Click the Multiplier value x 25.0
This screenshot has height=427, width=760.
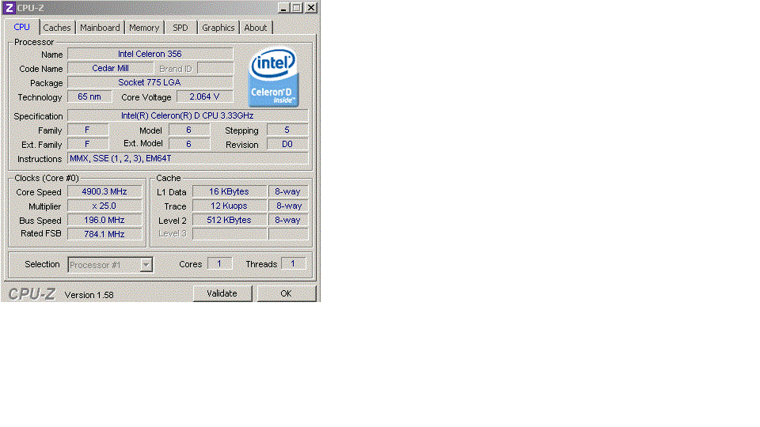pyautogui.click(x=104, y=206)
